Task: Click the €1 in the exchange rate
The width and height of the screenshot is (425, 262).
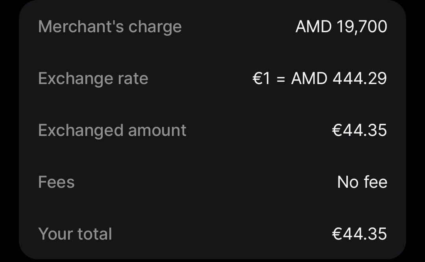Action: (x=262, y=79)
